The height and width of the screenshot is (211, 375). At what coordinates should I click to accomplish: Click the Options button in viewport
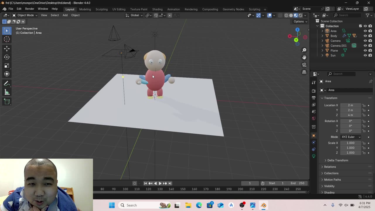tap(300, 21)
